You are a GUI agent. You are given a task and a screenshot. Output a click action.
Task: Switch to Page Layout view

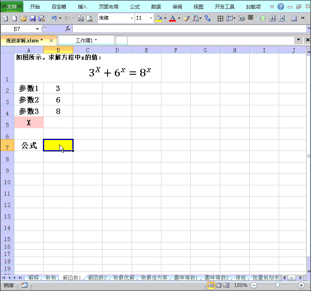coord(219,285)
